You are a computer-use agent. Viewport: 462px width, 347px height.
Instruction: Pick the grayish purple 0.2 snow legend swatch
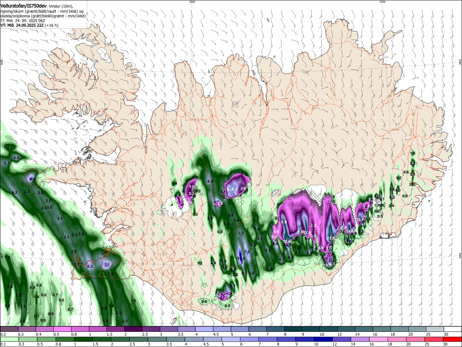coord(9,329)
